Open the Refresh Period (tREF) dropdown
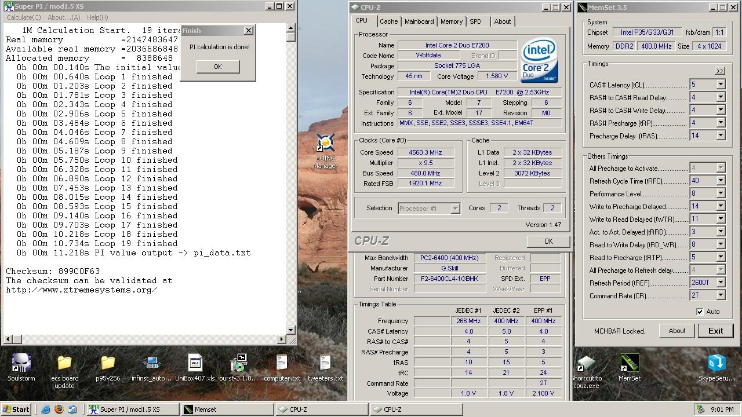 [x=721, y=283]
